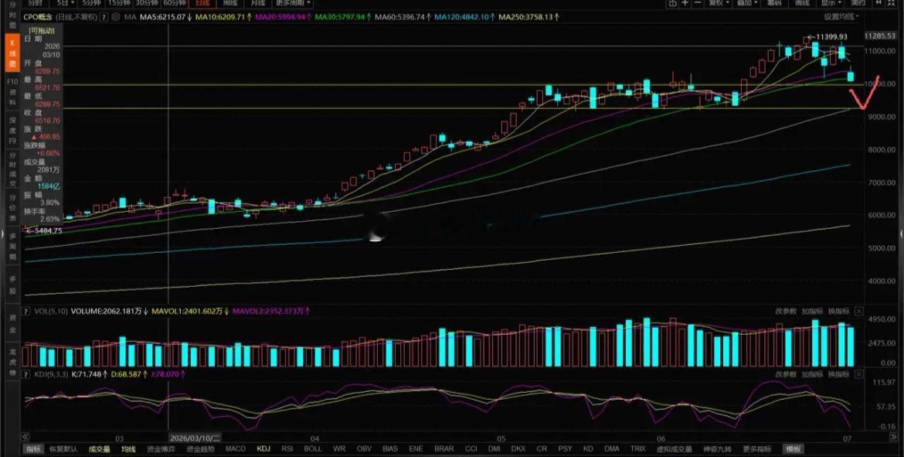Switch to the 月线 period tab
The width and height of the screenshot is (904, 457).
(x=257, y=3)
